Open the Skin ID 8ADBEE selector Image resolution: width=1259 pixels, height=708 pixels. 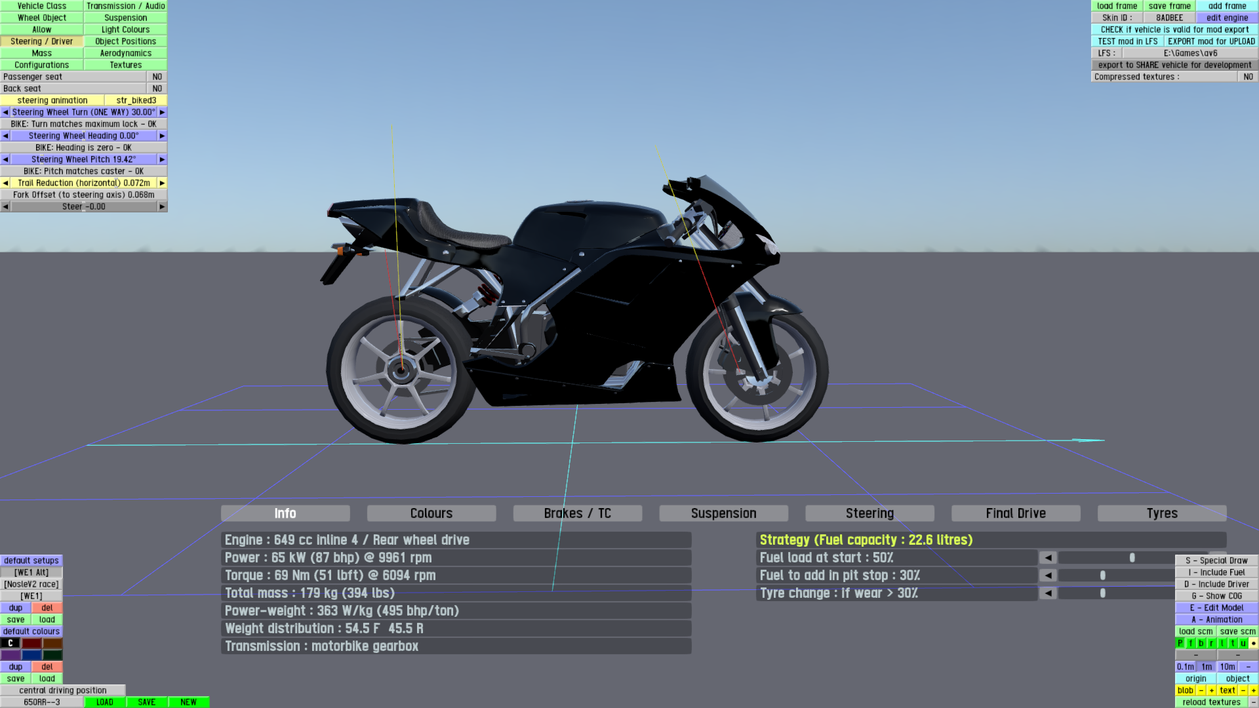click(x=1169, y=18)
